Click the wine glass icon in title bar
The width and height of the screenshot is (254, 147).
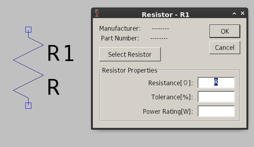97,13
